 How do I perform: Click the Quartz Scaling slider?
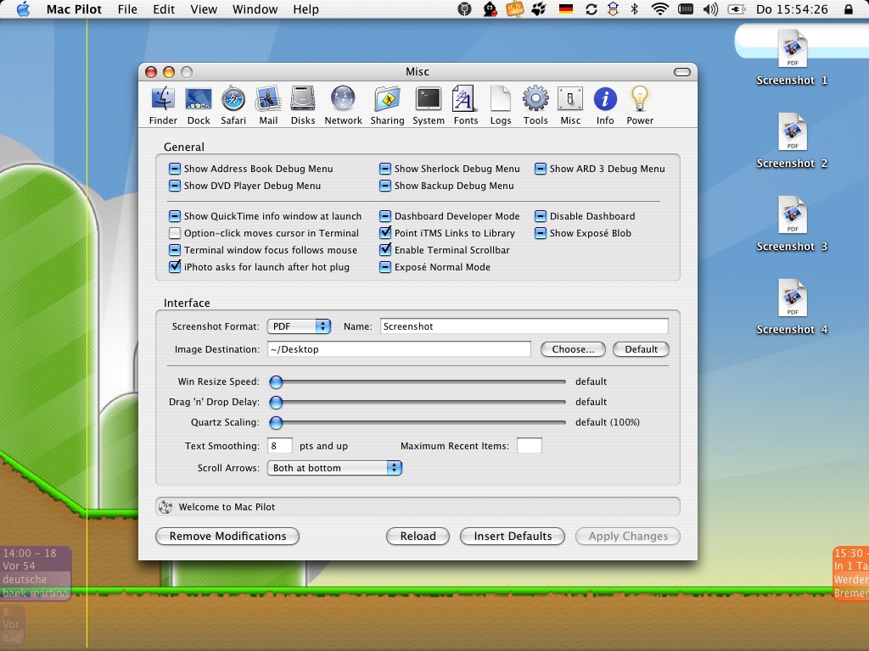tap(418, 422)
